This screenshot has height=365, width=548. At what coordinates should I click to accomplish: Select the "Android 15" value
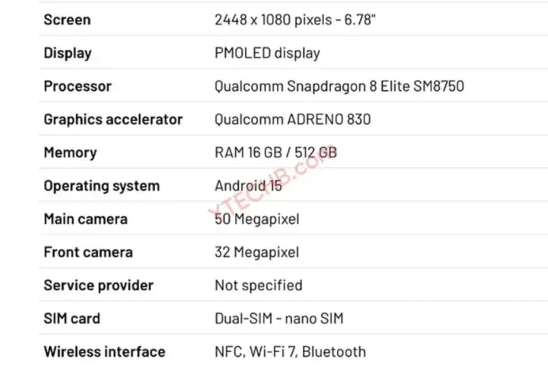[x=248, y=186]
